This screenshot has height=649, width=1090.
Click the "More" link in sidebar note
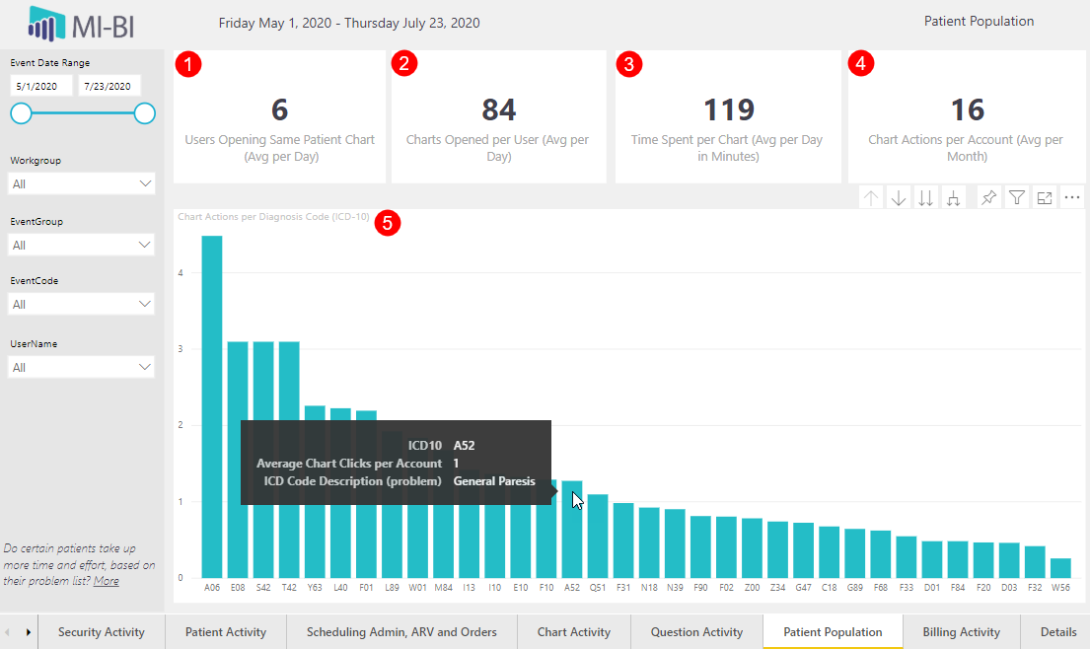107,581
